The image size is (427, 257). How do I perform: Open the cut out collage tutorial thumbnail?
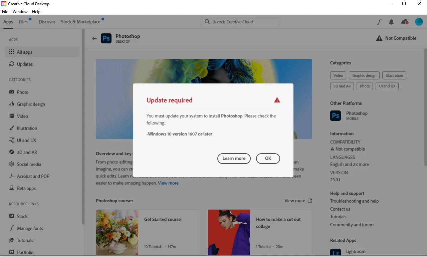click(229, 233)
